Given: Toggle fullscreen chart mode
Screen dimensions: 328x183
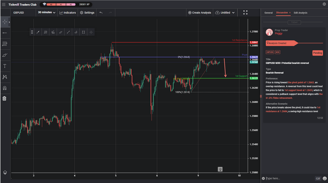Looking at the screenshot, I should coord(245,12).
